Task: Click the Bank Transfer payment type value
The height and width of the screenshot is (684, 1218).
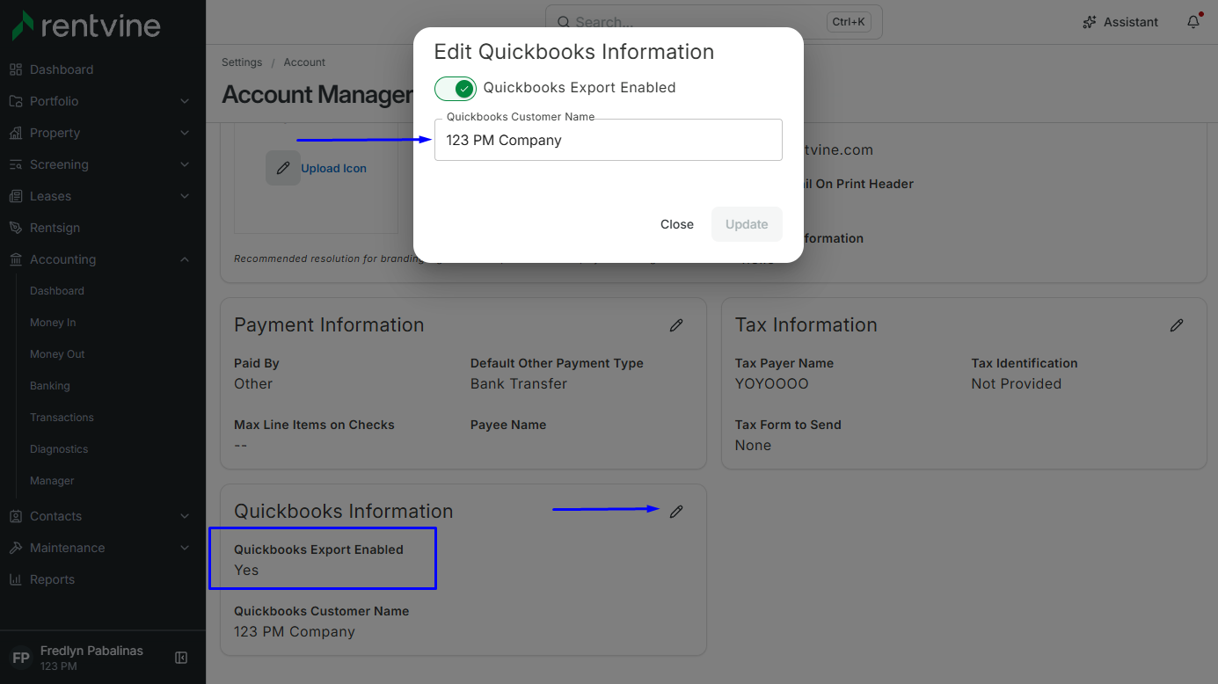Action: point(519,384)
